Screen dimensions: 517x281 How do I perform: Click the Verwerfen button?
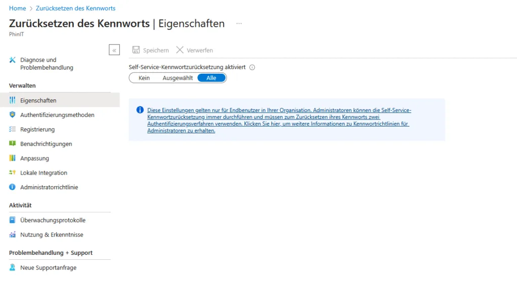pyautogui.click(x=194, y=50)
